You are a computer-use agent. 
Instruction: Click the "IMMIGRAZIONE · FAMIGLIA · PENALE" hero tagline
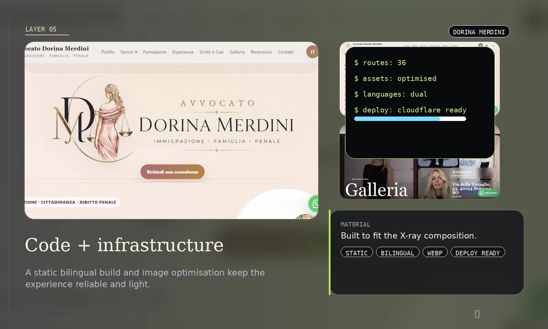pyautogui.click(x=217, y=141)
